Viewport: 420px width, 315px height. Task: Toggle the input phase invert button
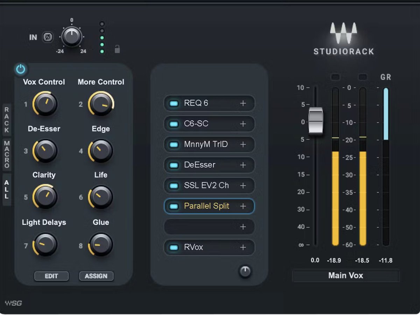[x=48, y=37]
